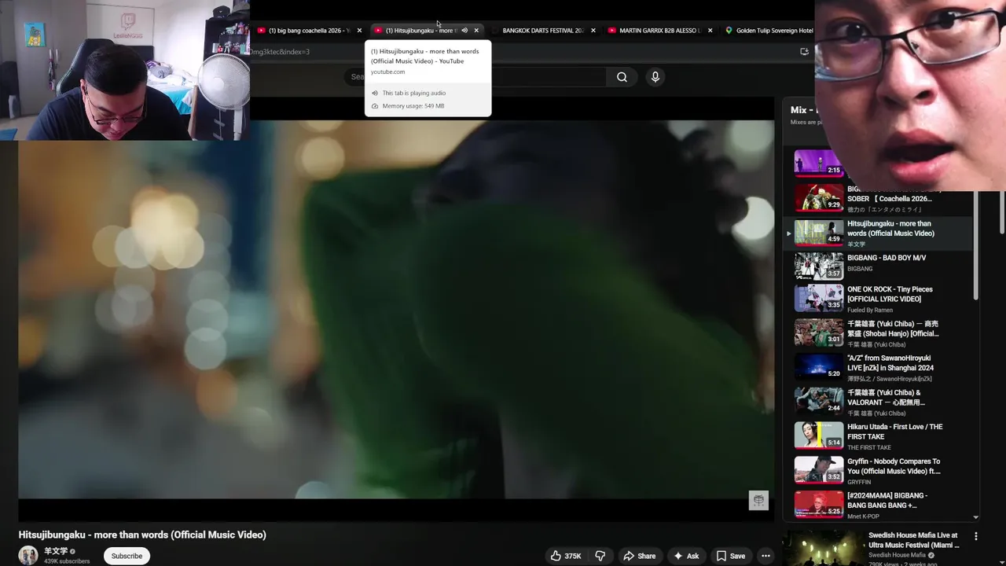Click 'Fueled By Ramen' channel text
The height and width of the screenshot is (566, 1006).
pos(870,311)
